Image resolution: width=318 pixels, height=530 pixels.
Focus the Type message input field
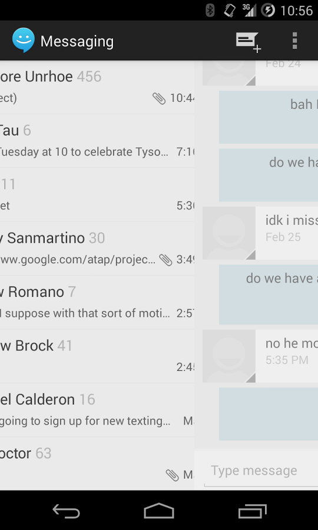coord(261,471)
